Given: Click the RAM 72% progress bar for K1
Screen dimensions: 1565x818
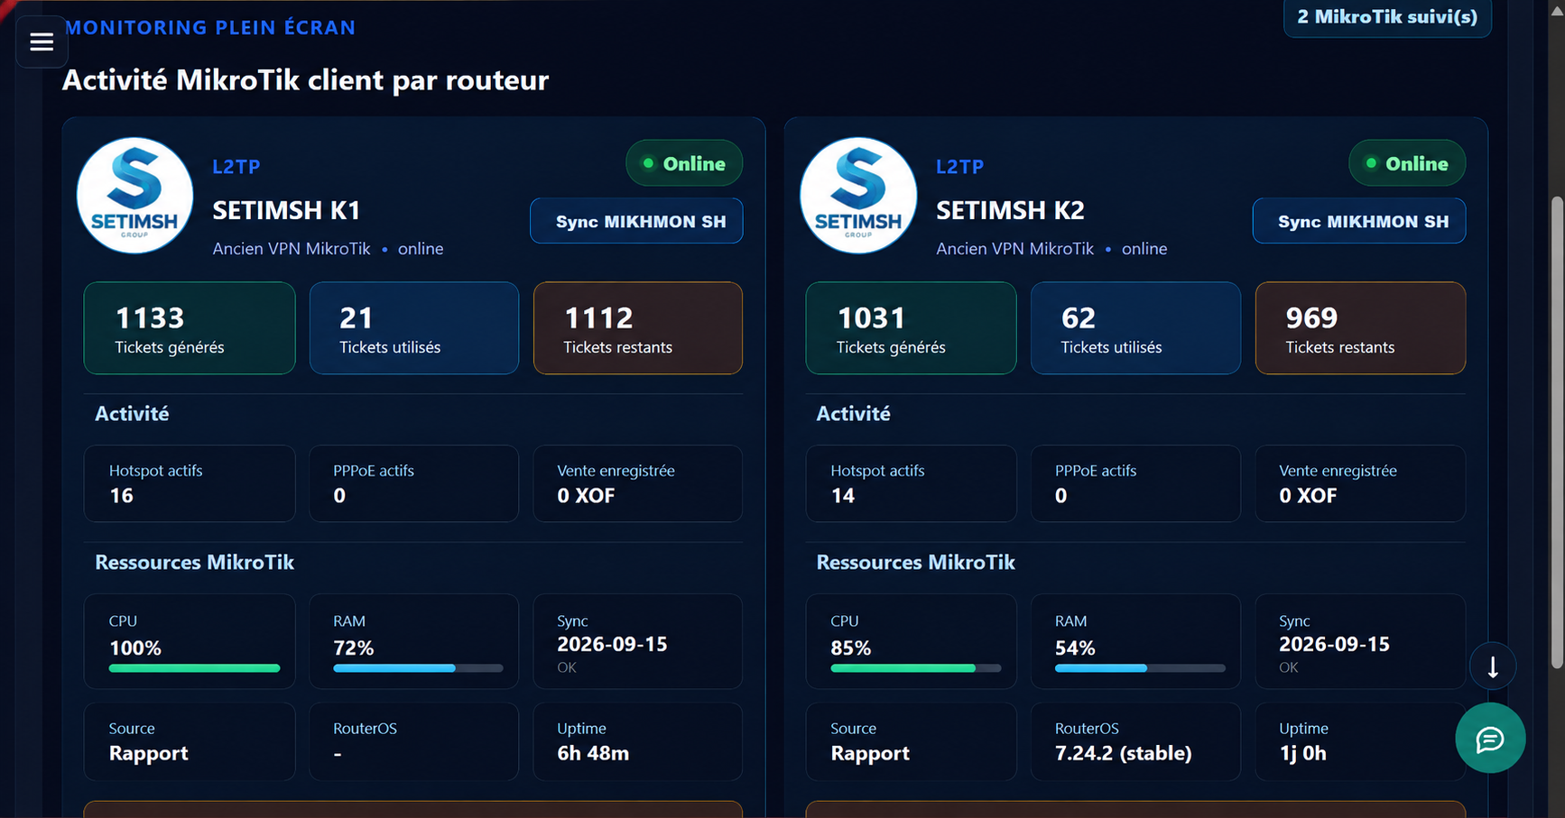Looking at the screenshot, I should tap(418, 668).
